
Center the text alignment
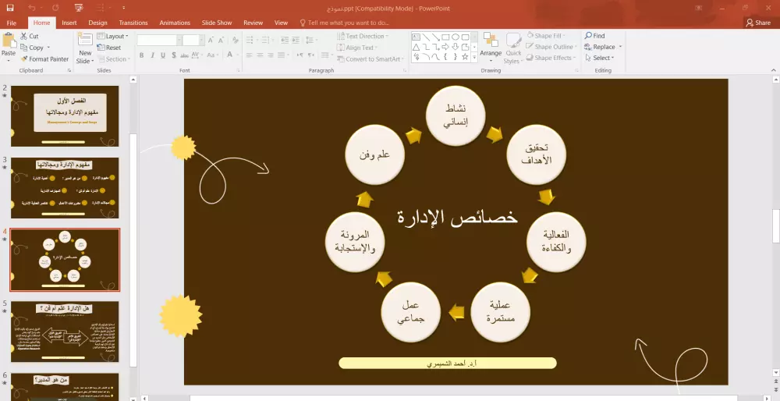260,55
